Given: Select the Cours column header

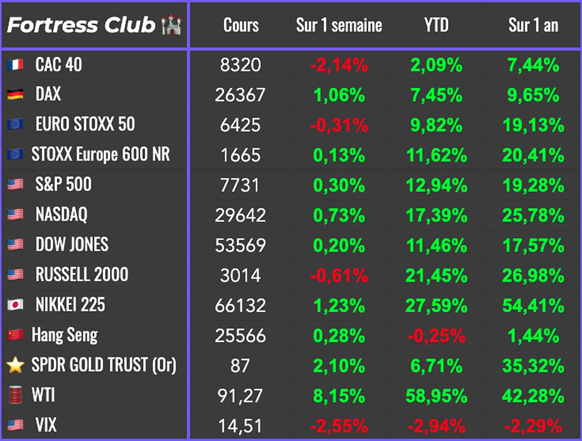Looking at the screenshot, I should (x=241, y=25).
